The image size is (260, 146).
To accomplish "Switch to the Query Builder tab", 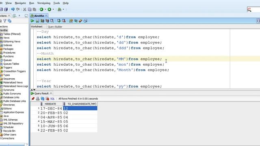I will [55, 27].
